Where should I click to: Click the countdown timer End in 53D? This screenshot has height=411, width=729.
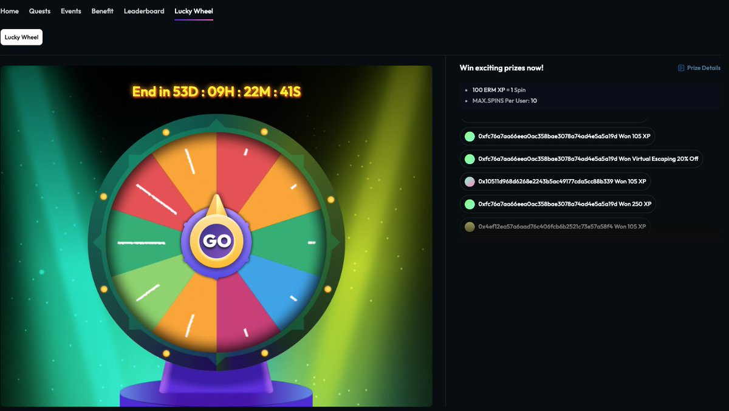pyautogui.click(x=217, y=92)
